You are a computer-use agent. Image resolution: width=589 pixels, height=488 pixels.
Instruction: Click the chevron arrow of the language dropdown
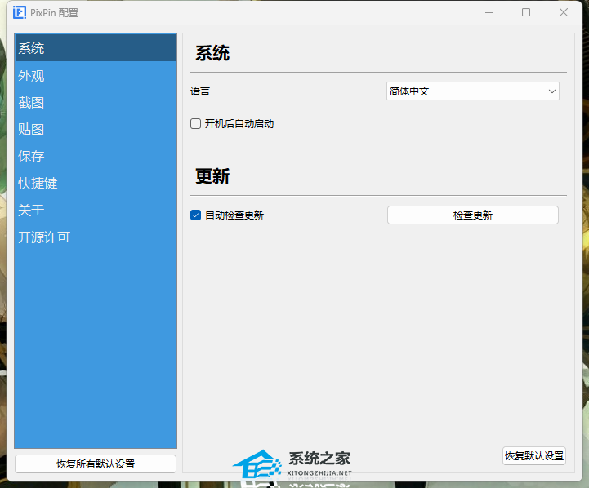(552, 91)
